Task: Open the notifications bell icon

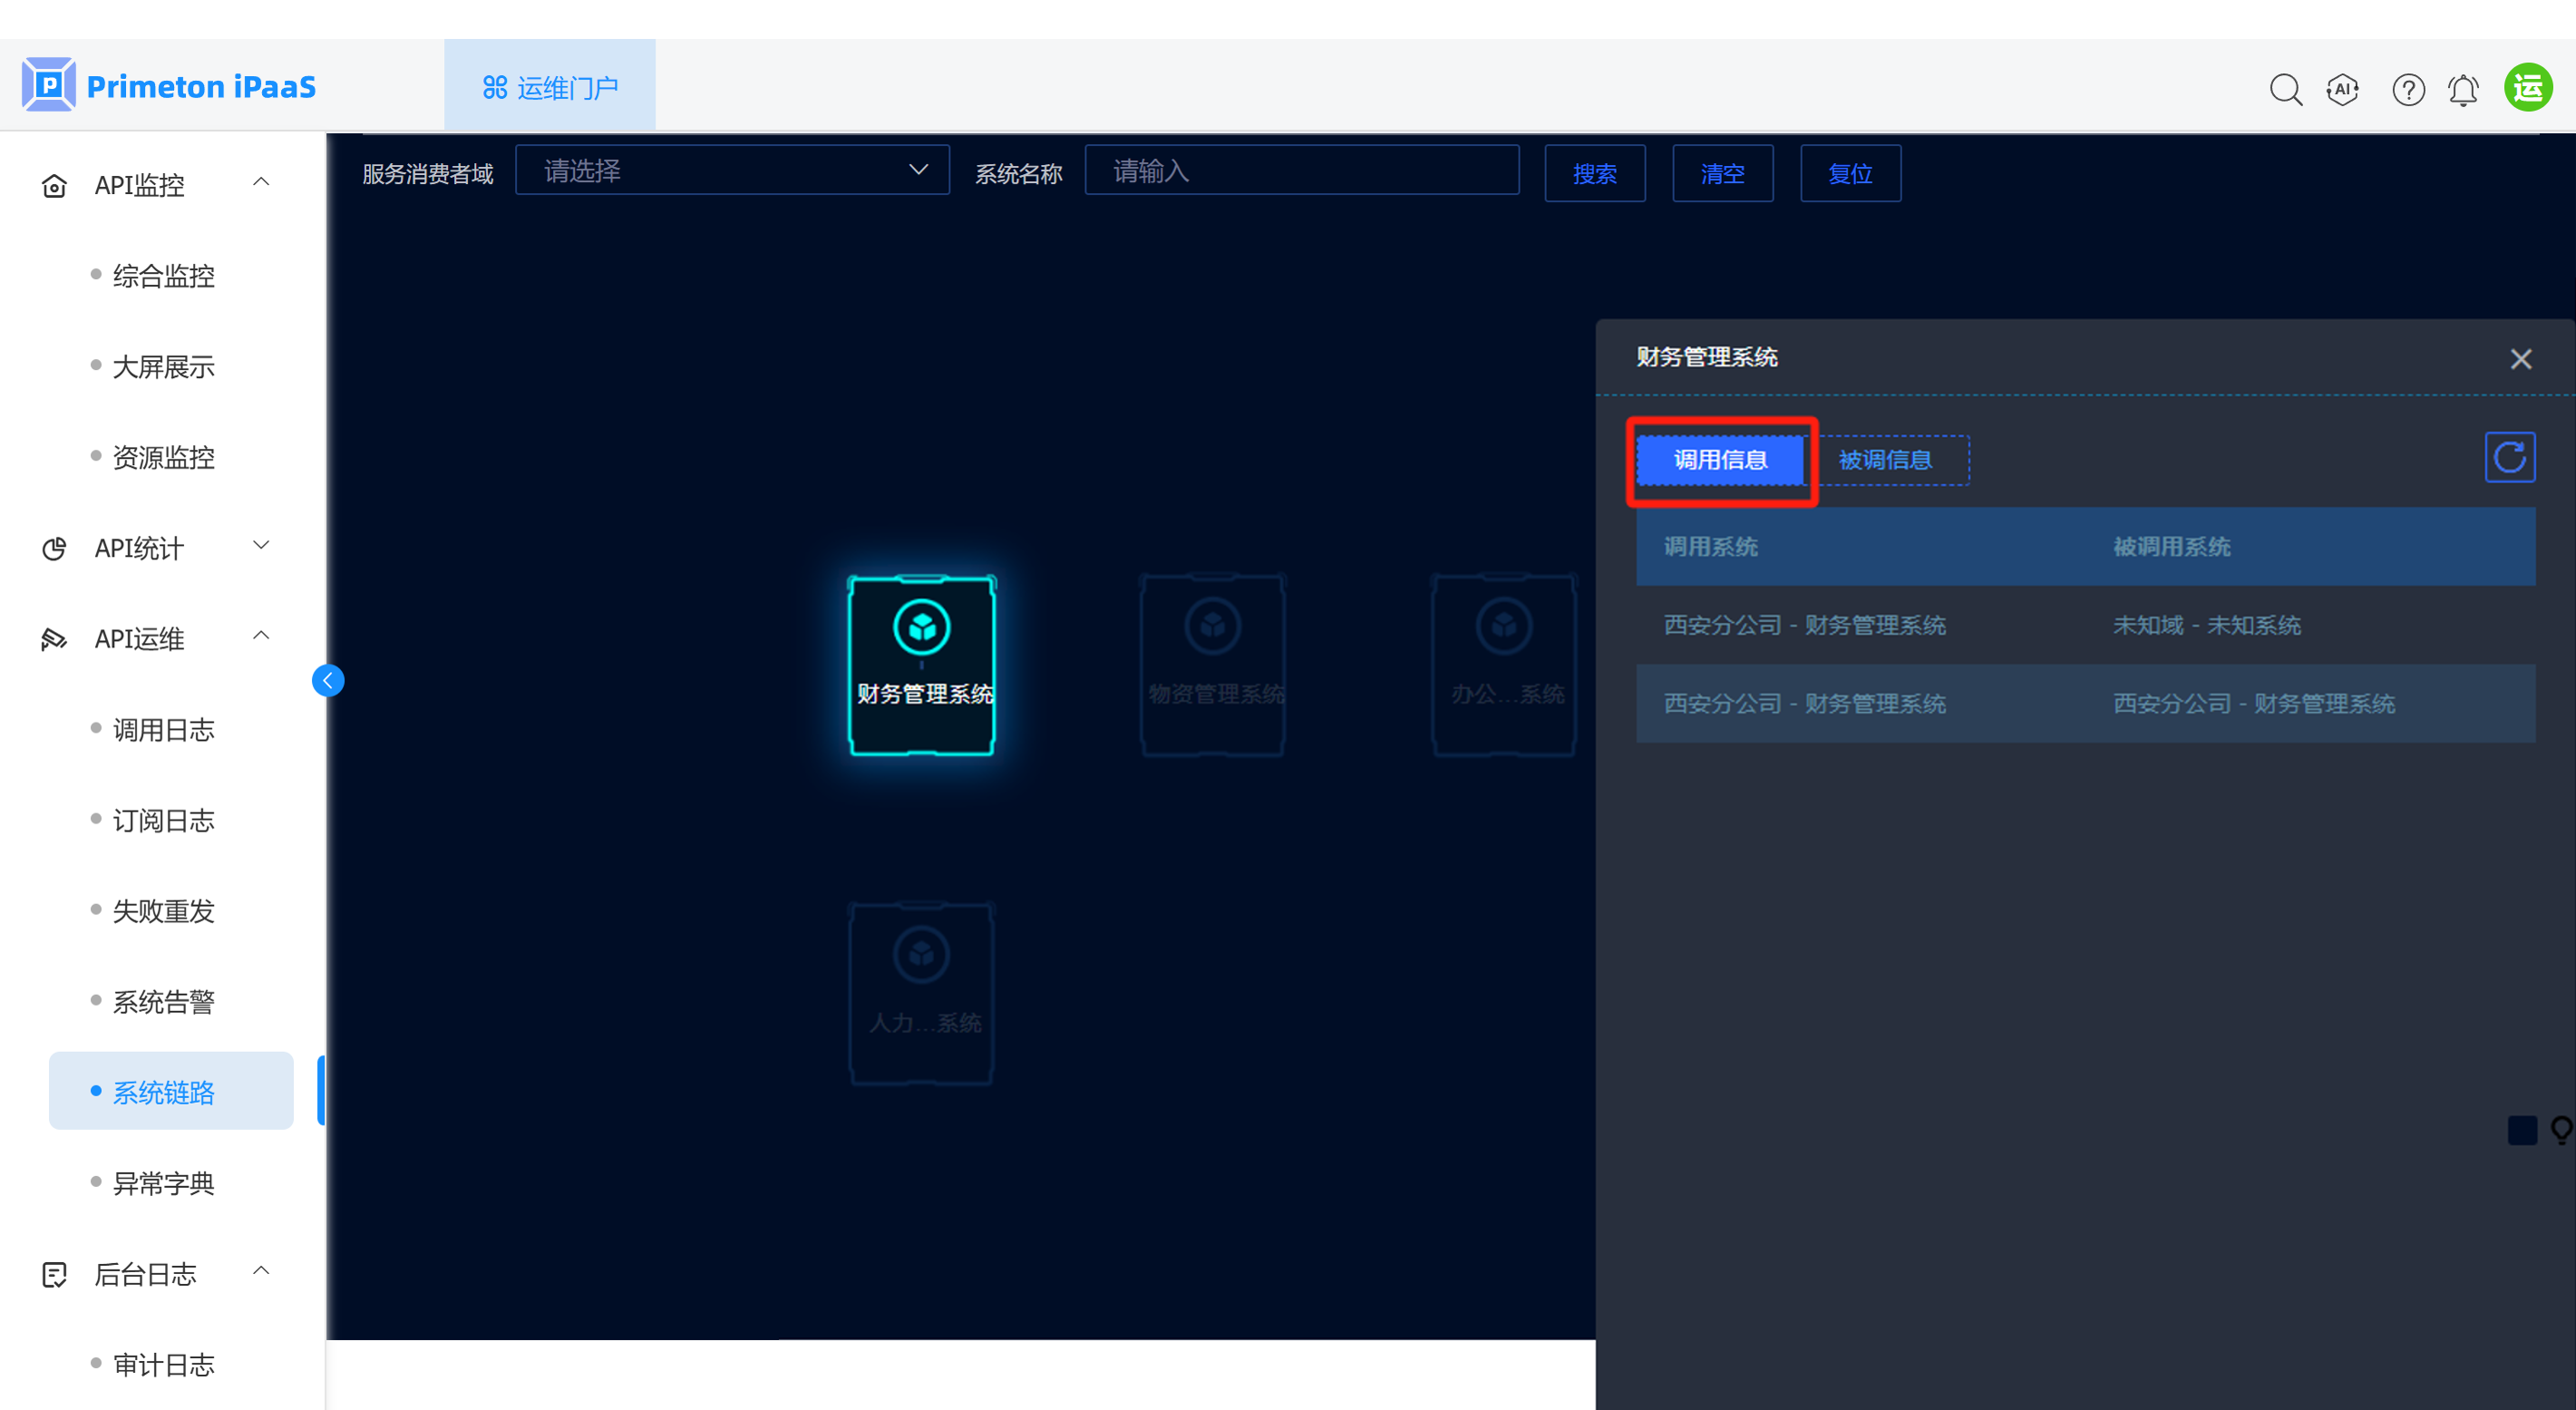Action: [2463, 90]
